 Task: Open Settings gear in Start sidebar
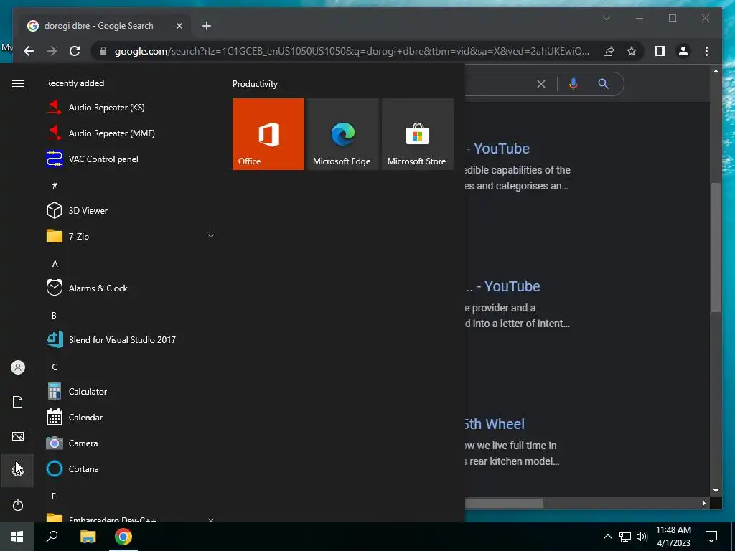17,470
